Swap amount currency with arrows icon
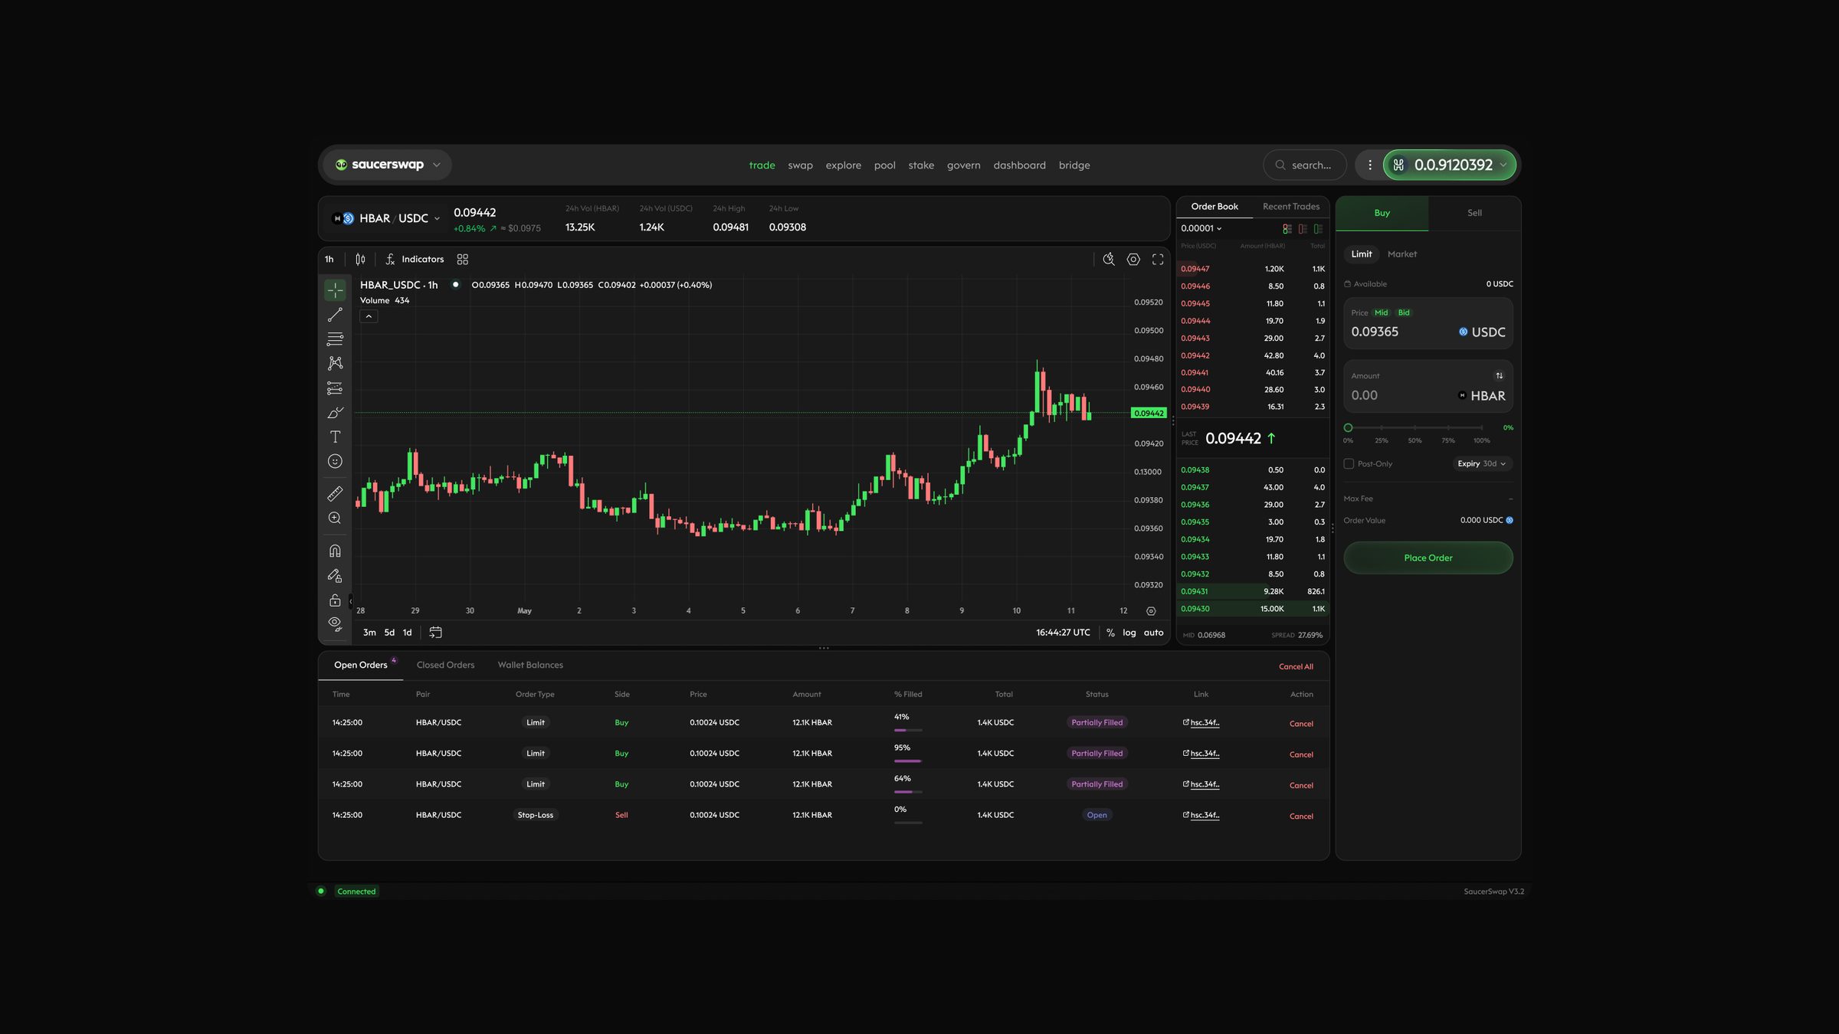Image resolution: width=1839 pixels, height=1034 pixels. 1500,376
